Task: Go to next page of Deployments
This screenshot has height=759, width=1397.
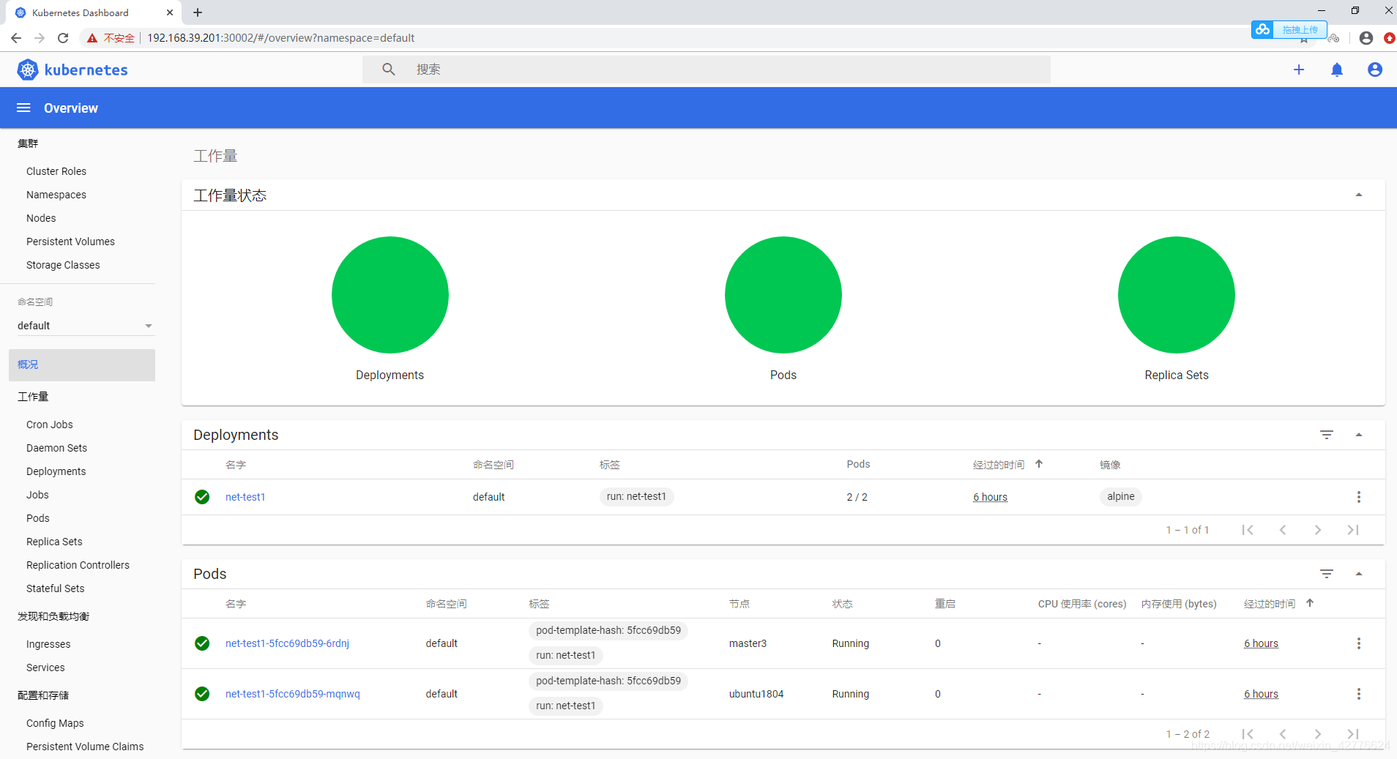Action: point(1318,530)
